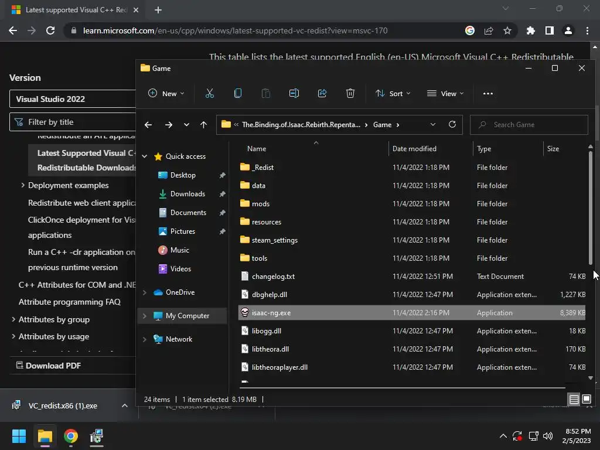
Task: Click File Explorer on the taskbar
Action: pos(45,436)
